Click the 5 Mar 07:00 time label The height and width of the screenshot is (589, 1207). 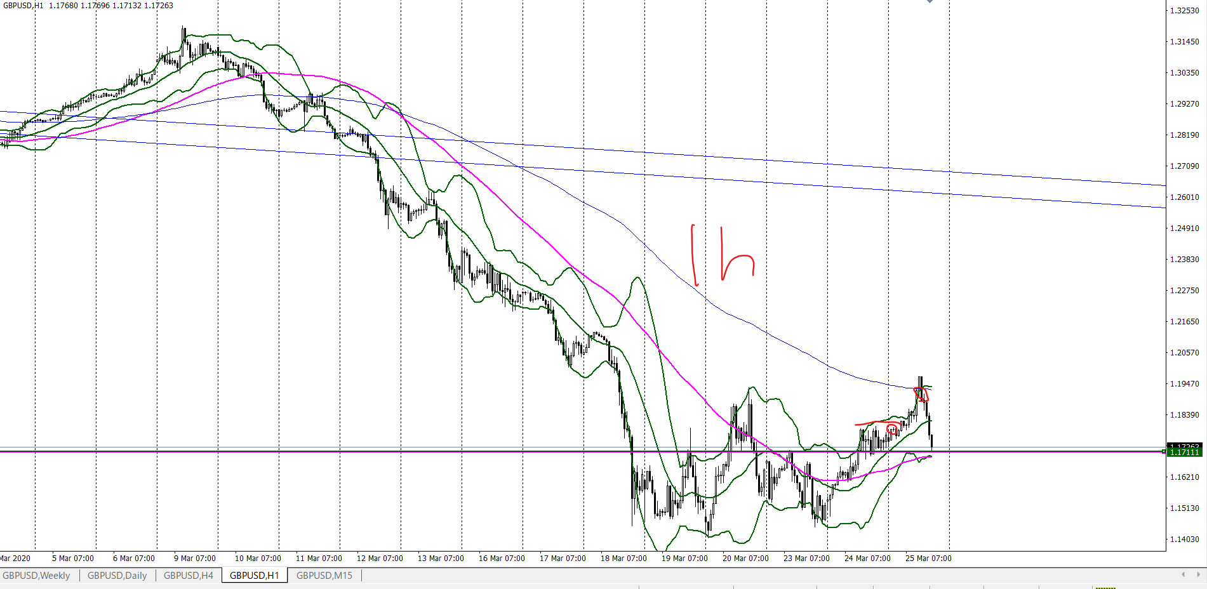[x=73, y=559]
